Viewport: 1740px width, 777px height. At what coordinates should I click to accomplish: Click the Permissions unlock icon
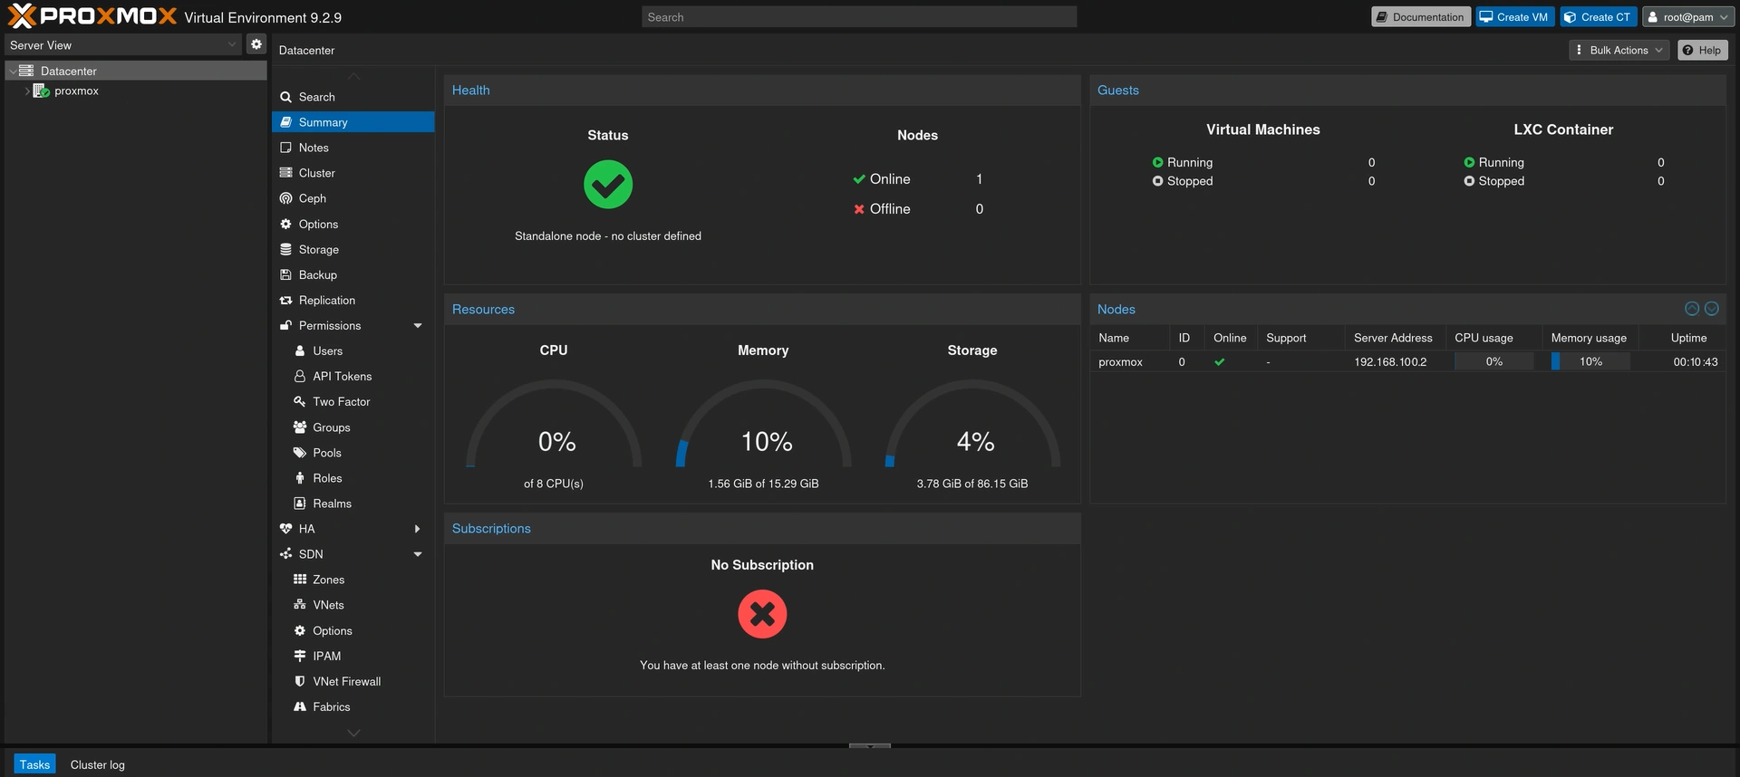click(x=285, y=325)
